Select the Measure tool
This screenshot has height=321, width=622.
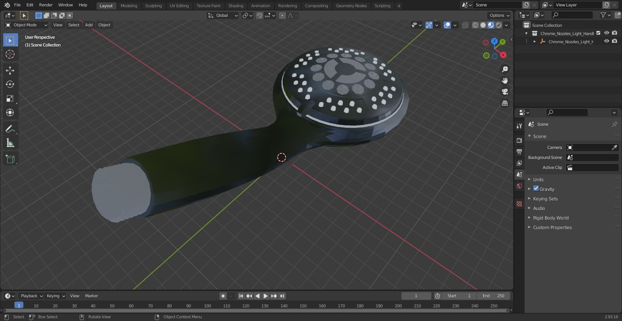click(x=10, y=143)
